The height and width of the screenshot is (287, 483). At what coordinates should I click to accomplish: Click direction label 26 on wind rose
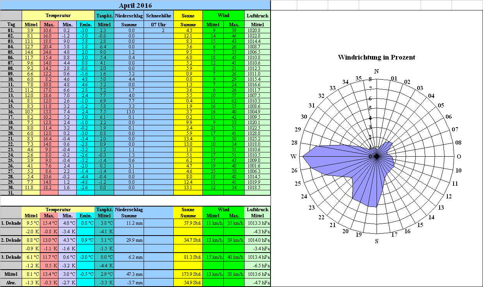(x=295, y=171)
